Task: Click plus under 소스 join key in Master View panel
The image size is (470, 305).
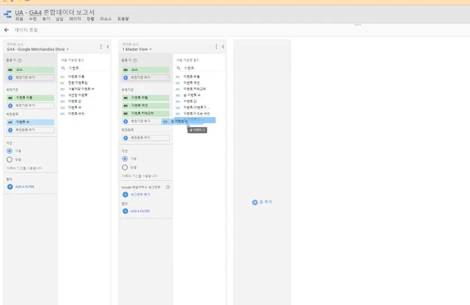Action: click(126, 78)
